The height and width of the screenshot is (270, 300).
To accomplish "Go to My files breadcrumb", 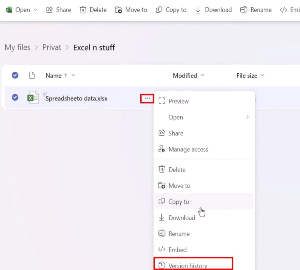I will 18,47.
